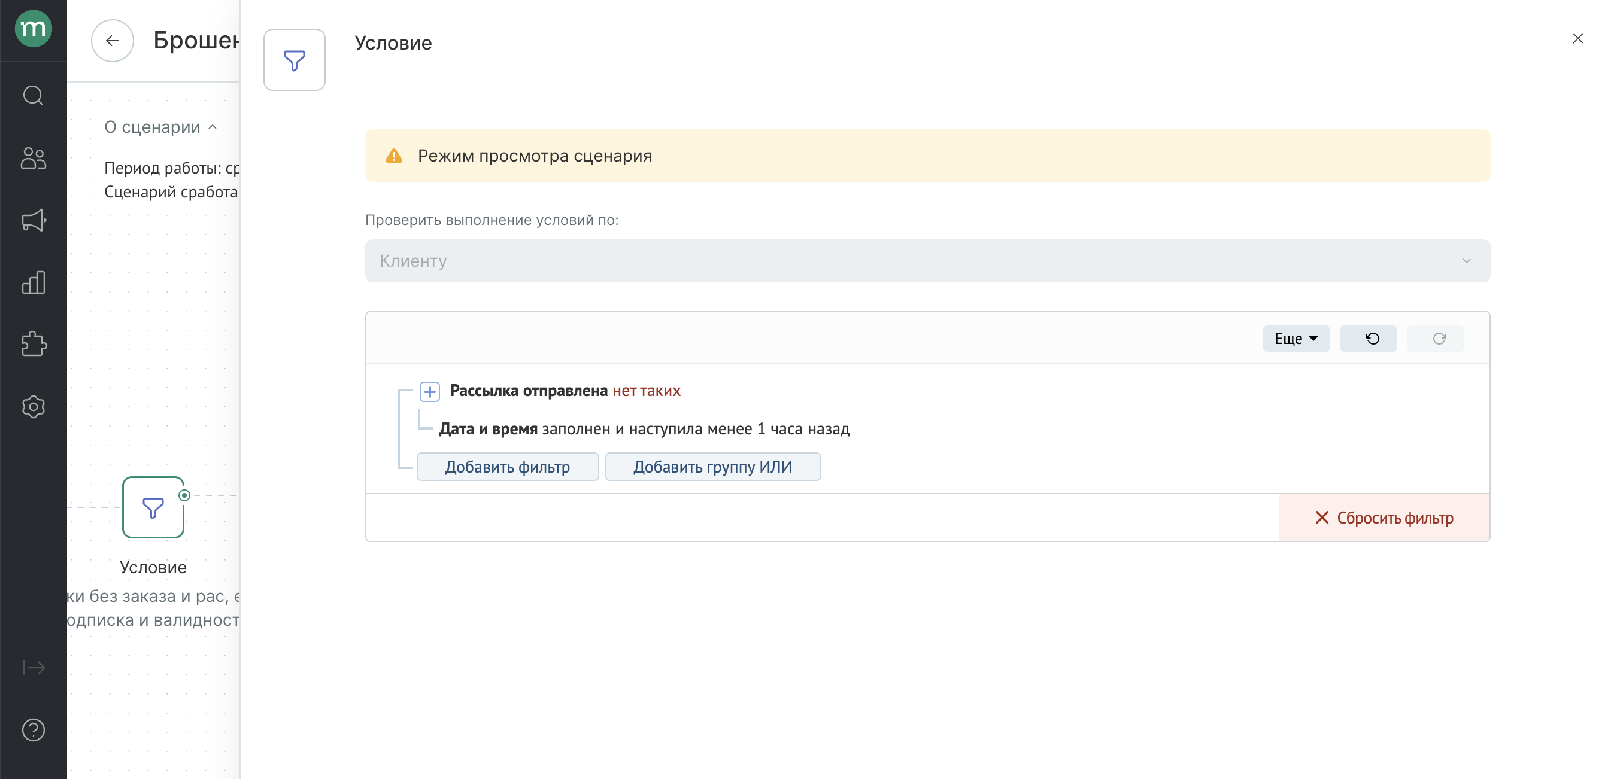Click the Условие label under the canvas node
This screenshot has height=779, width=1614.
(153, 567)
